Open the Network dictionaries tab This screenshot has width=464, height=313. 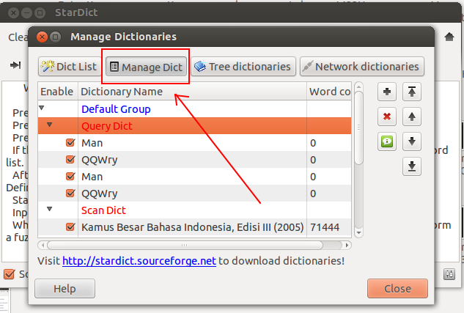pyautogui.click(x=362, y=67)
